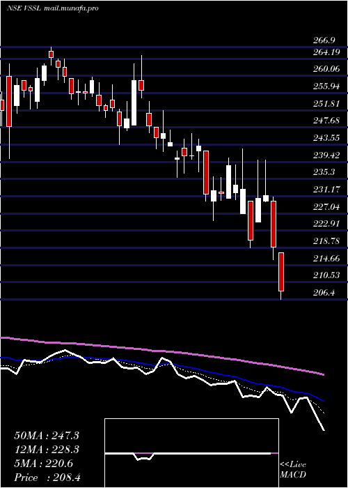
Task: Click the 247.68 price axis label
Action: (326, 121)
